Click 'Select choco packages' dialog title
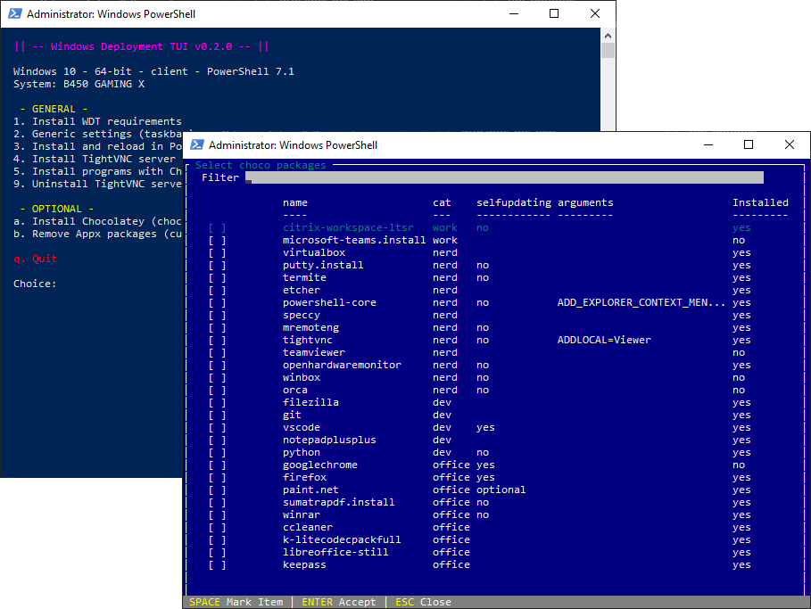 261,166
